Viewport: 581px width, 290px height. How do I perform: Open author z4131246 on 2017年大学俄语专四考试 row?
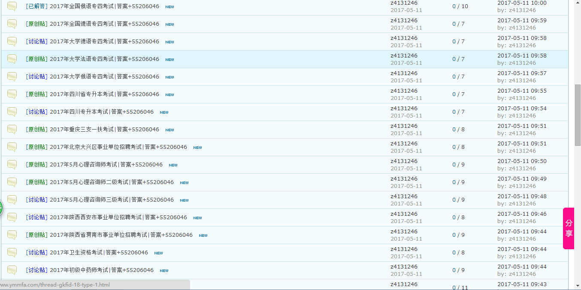tap(404, 73)
